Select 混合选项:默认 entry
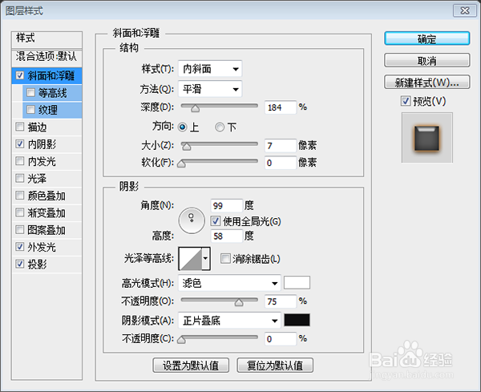 [x=46, y=57]
